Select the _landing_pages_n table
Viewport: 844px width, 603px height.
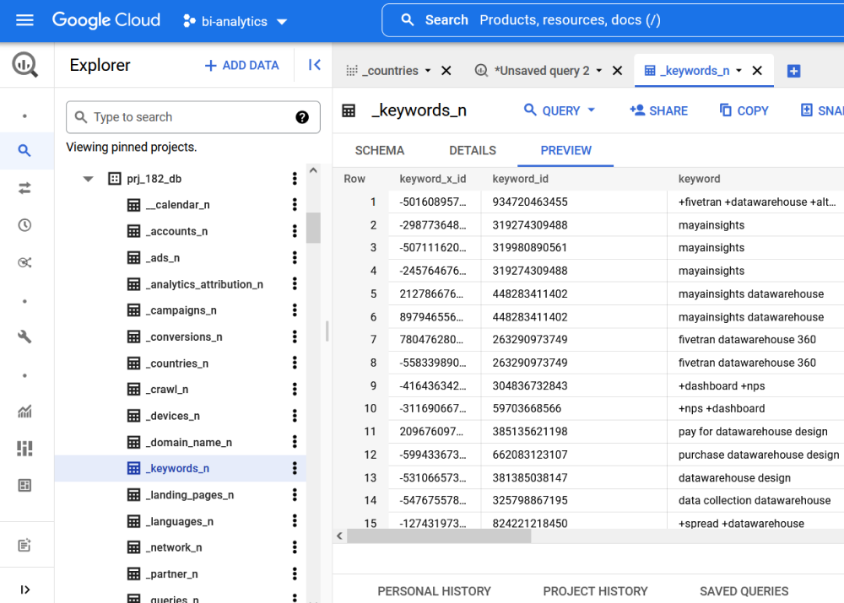pyautogui.click(x=190, y=495)
